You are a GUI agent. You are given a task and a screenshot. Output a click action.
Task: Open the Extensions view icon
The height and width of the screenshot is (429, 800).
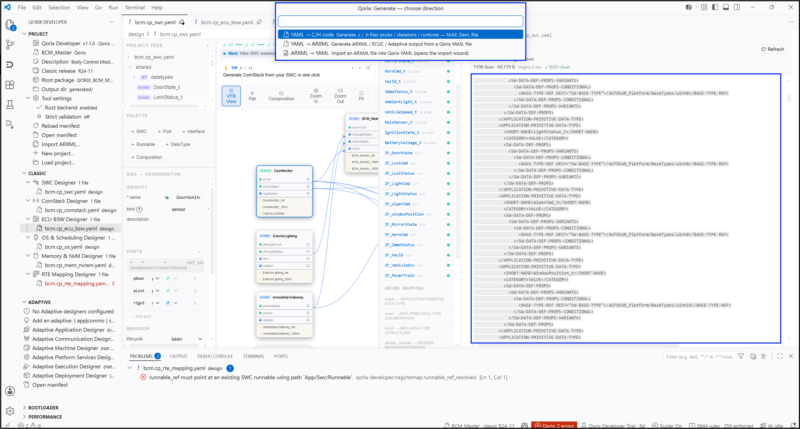(x=10, y=85)
